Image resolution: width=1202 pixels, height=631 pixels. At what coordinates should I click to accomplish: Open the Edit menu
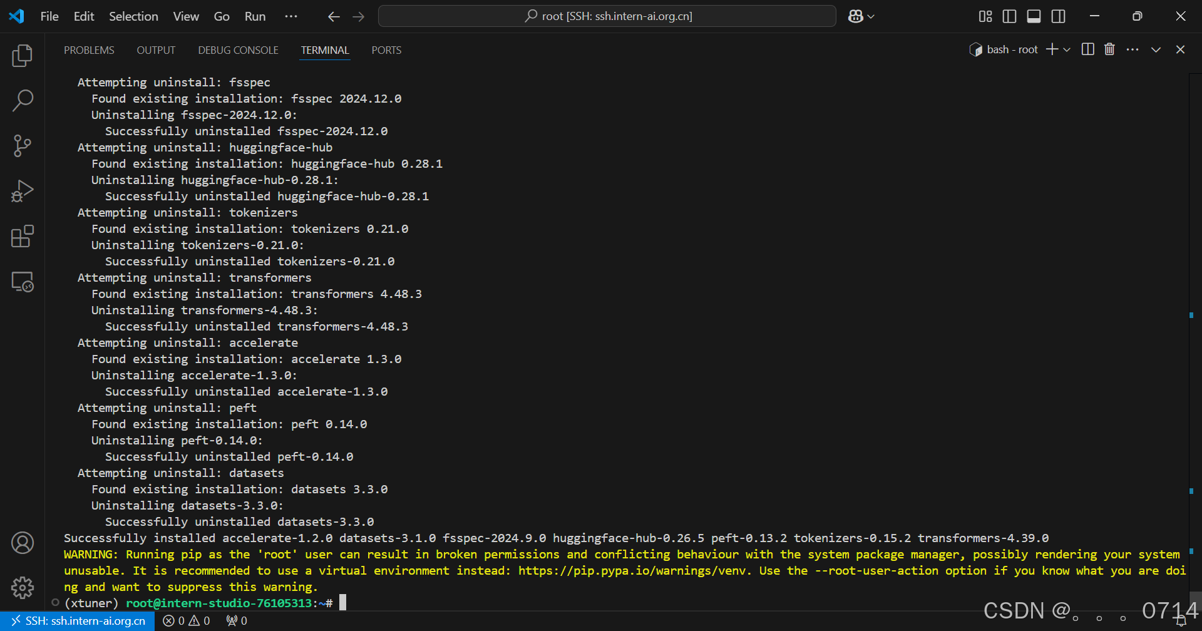(84, 16)
